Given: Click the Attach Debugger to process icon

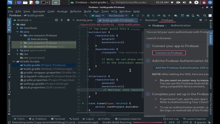Looking at the screenshot, I should coord(164,15).
